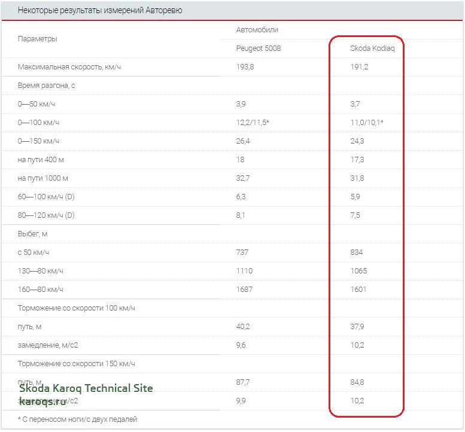Click the '0—100 км/ч' row label

pyautogui.click(x=38, y=123)
